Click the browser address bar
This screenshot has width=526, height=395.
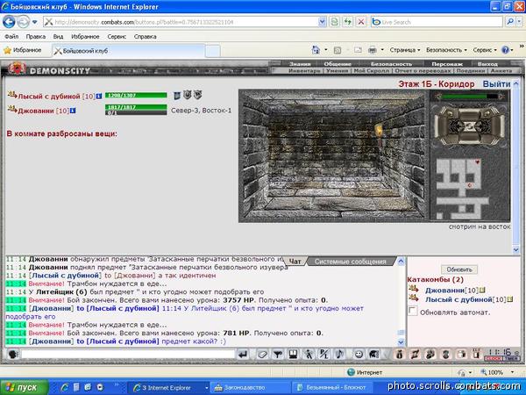[x=181, y=22]
